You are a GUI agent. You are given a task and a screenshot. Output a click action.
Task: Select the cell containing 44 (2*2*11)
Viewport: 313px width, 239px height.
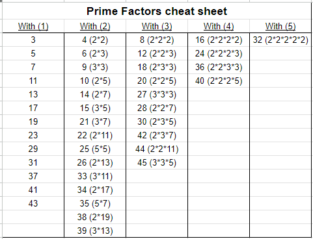[157, 149]
